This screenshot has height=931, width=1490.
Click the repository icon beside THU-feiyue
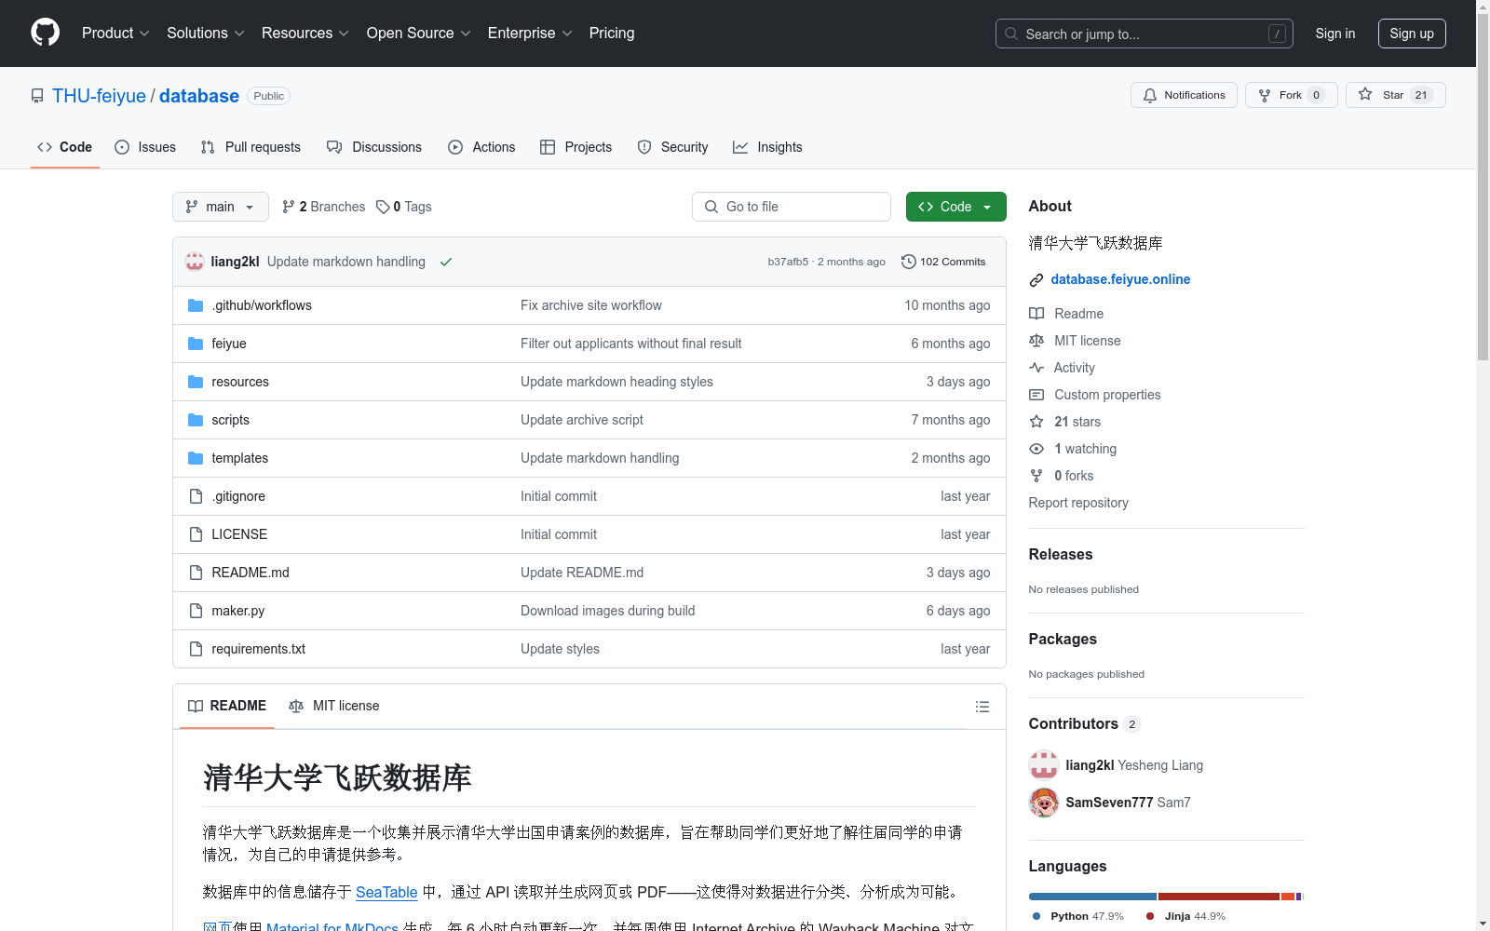coord(37,96)
